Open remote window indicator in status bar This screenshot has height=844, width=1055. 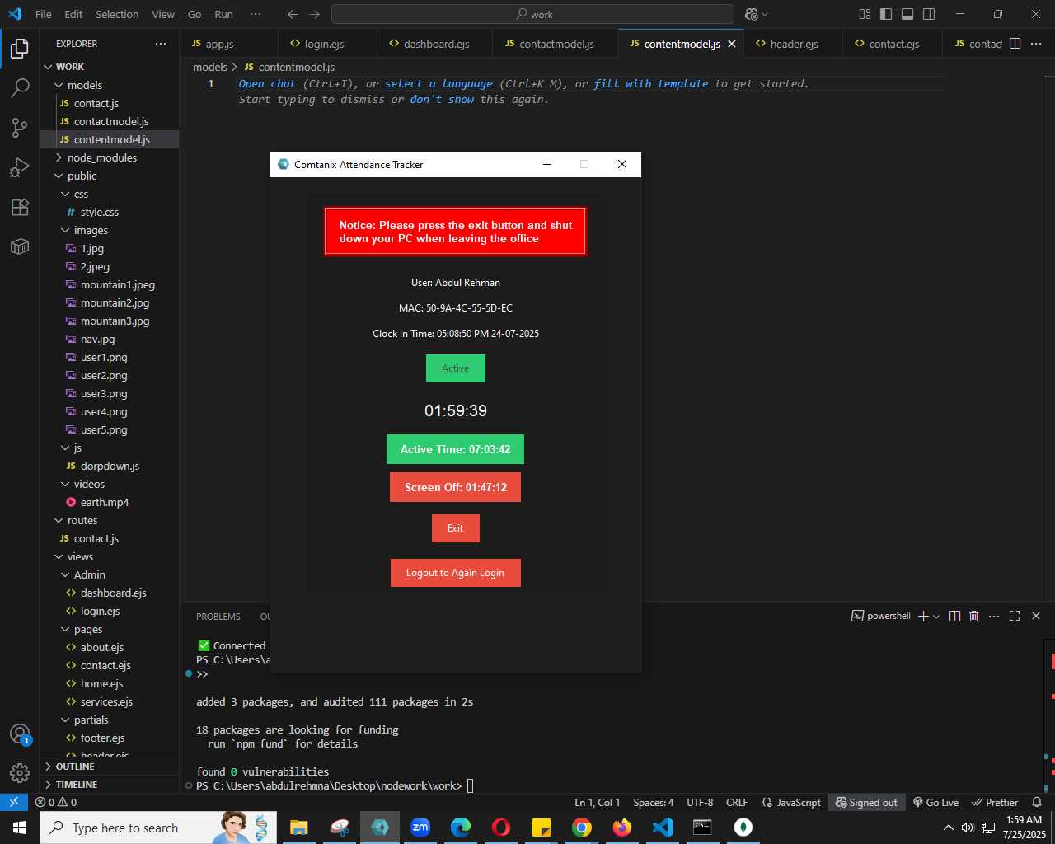[x=14, y=802]
